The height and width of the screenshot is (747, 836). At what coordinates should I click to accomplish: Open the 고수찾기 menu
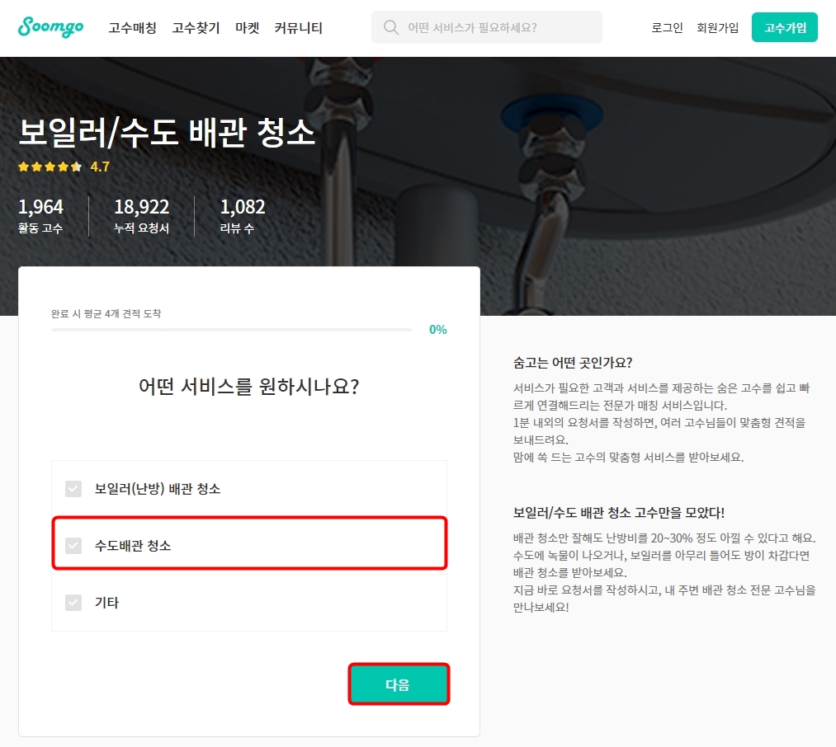tap(196, 27)
